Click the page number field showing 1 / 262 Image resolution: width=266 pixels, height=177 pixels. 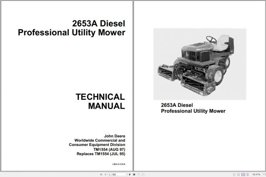pyautogui.click(x=118, y=174)
